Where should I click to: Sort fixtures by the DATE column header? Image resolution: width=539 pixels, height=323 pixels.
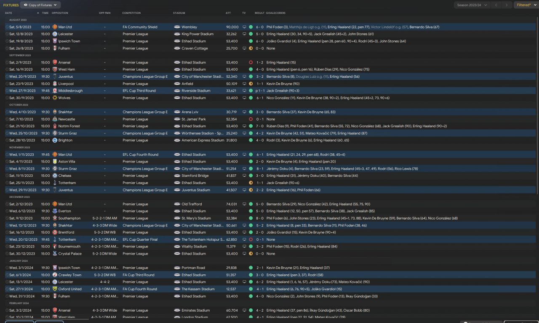point(9,13)
